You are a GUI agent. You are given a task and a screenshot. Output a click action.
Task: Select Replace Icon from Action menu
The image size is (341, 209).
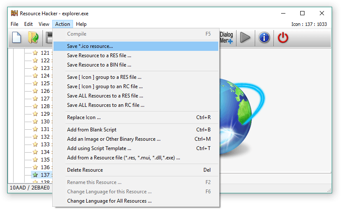[x=84, y=117]
